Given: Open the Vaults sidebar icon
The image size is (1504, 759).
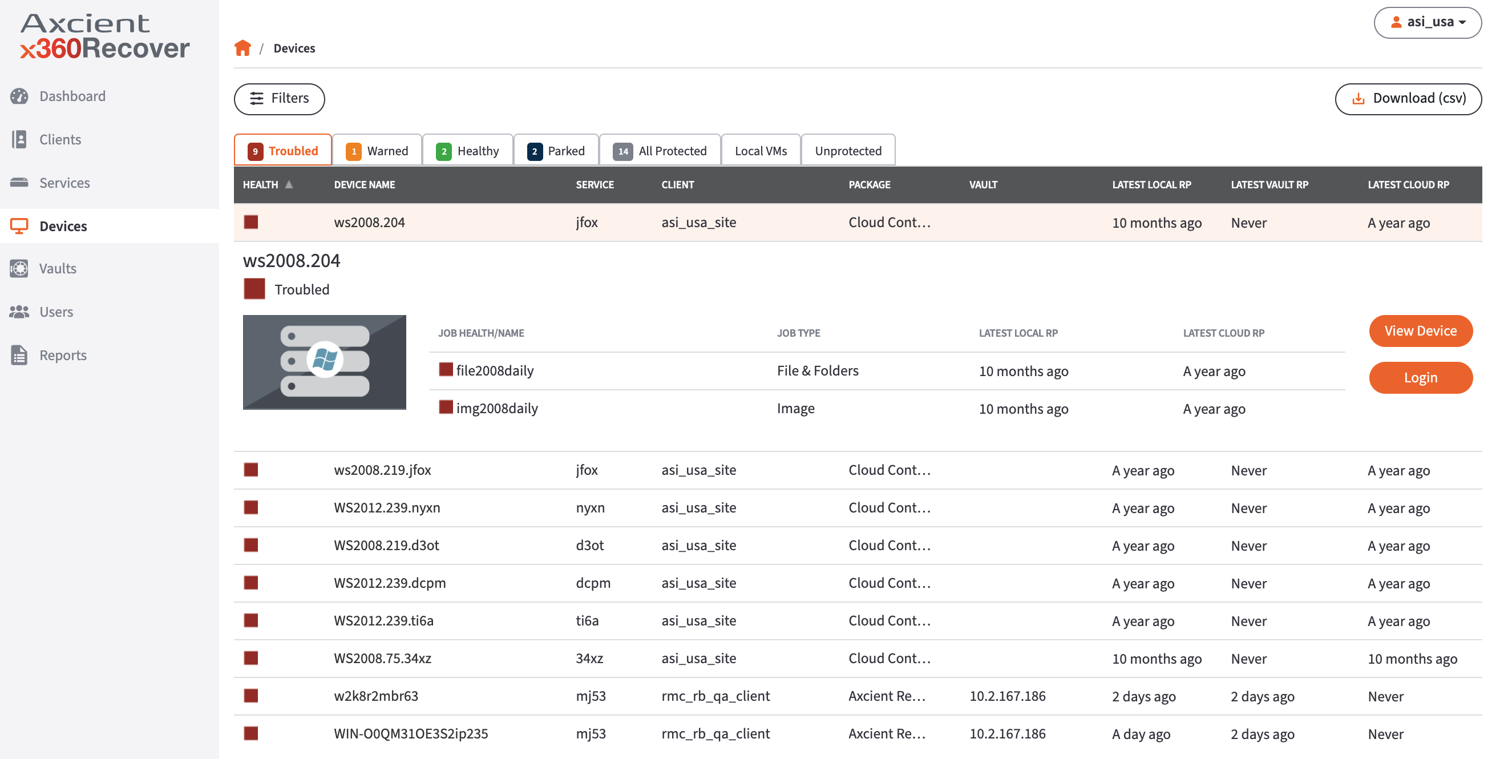Looking at the screenshot, I should tap(19, 268).
